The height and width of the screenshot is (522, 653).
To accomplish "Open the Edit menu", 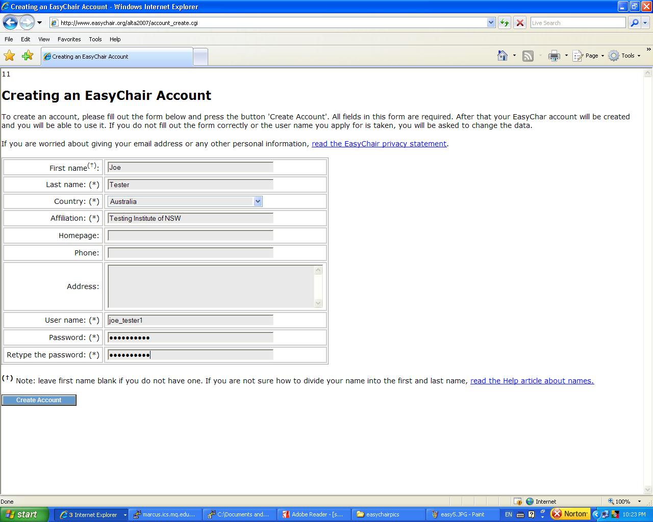I will pos(26,39).
